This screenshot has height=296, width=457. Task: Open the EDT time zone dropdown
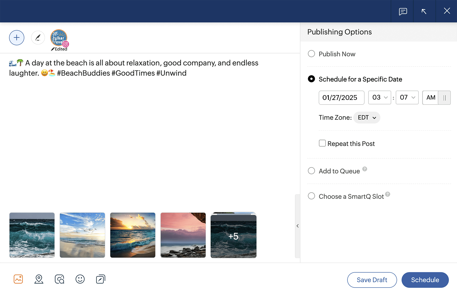[x=367, y=118]
